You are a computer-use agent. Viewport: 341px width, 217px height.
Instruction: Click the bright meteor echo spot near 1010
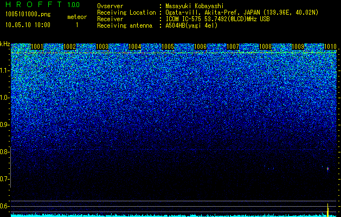click(328, 169)
